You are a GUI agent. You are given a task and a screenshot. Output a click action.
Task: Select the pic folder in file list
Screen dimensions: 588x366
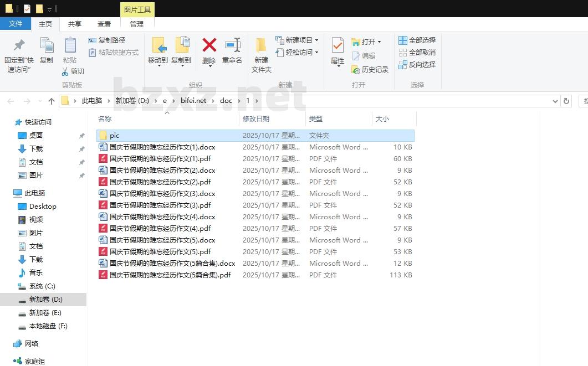point(114,136)
